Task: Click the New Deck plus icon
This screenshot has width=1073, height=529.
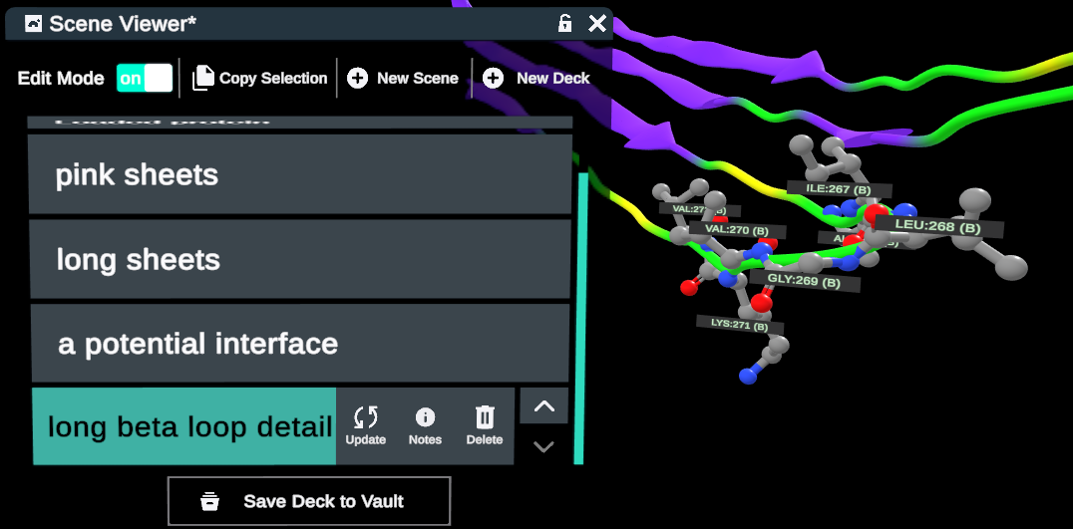Action: tap(493, 78)
